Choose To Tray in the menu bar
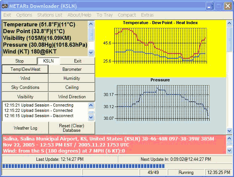Image resolution: width=234 pixels, height=177 pixels. [105, 15]
